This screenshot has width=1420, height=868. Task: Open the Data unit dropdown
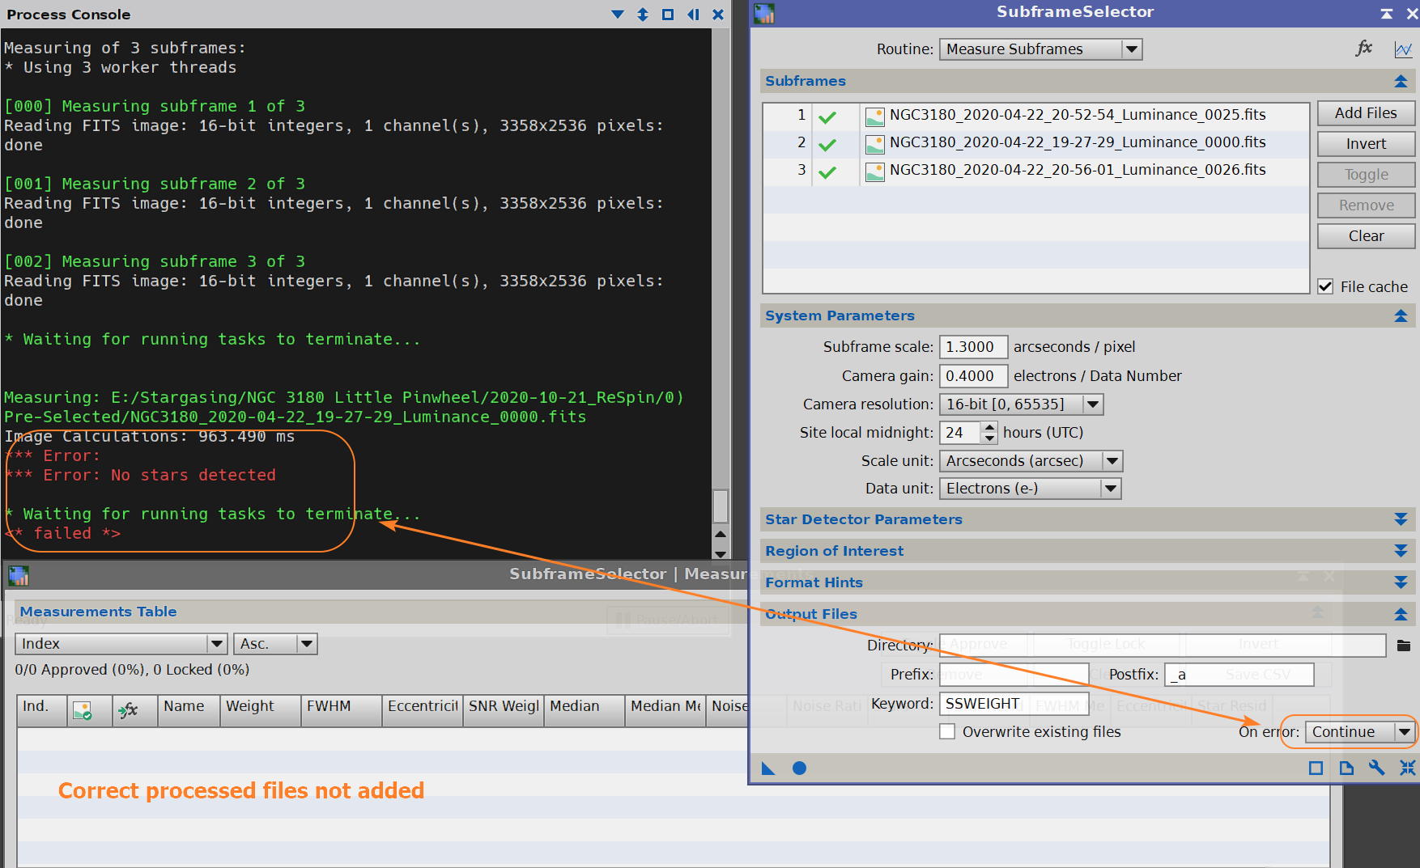pos(1030,488)
